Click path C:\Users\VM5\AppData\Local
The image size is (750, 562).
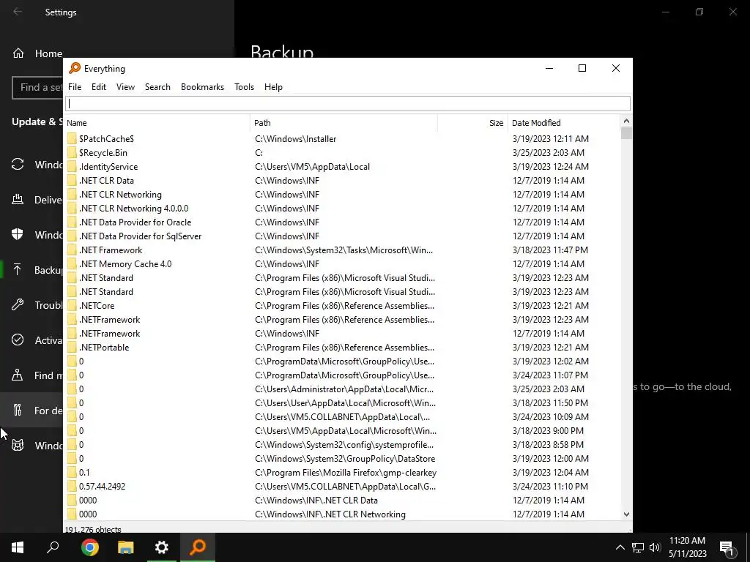[312, 166]
